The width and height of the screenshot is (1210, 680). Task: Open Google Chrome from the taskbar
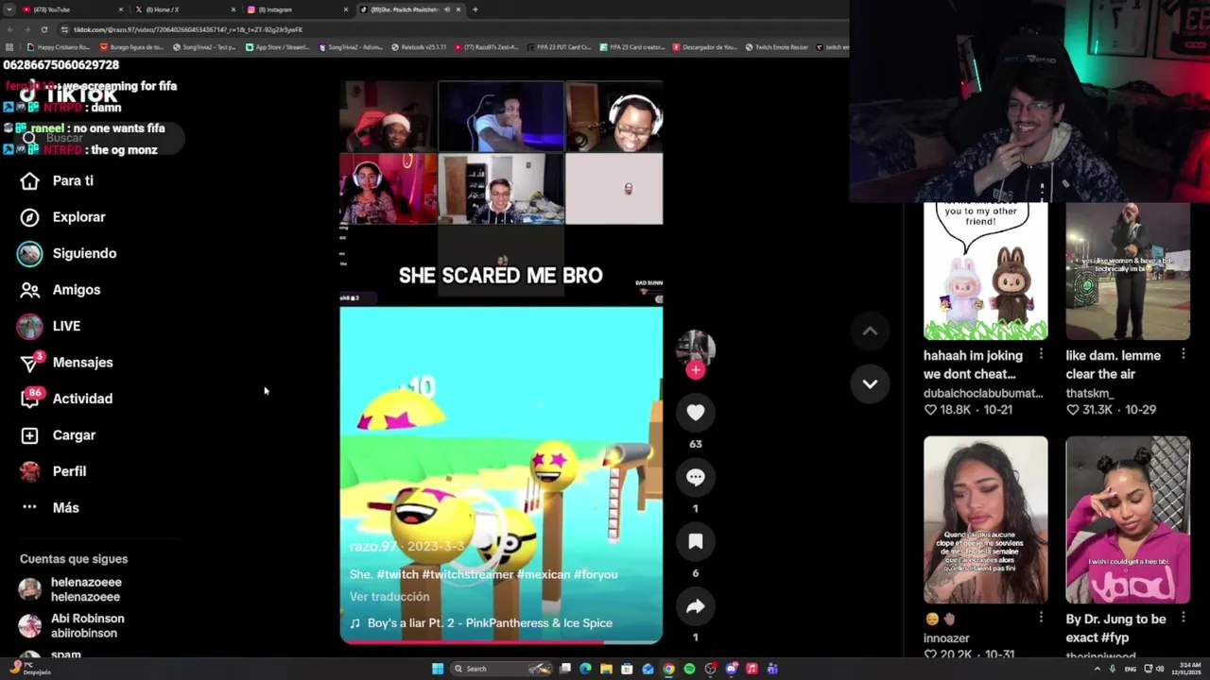click(x=668, y=669)
